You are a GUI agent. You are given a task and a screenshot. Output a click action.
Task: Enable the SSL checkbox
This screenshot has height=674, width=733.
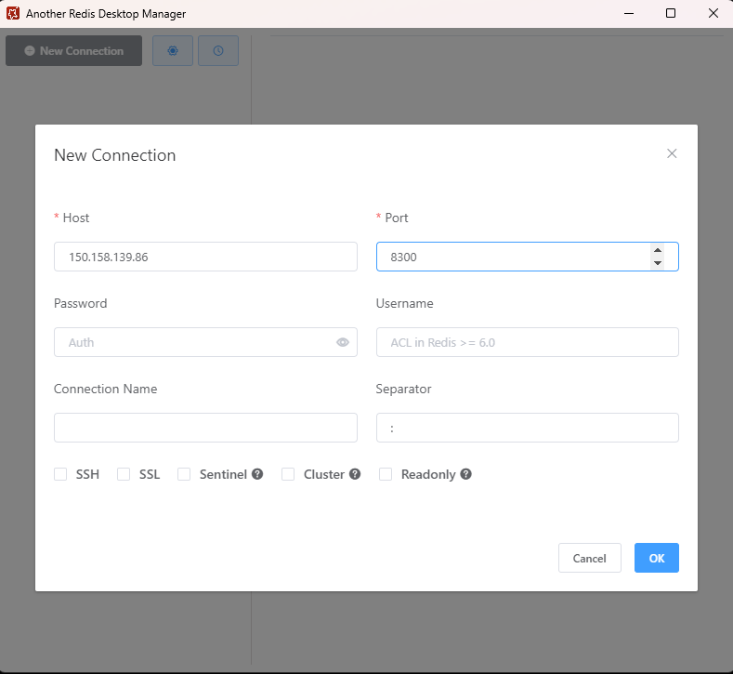(124, 474)
